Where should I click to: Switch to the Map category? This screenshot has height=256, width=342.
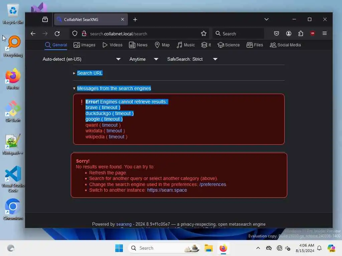(x=162, y=45)
